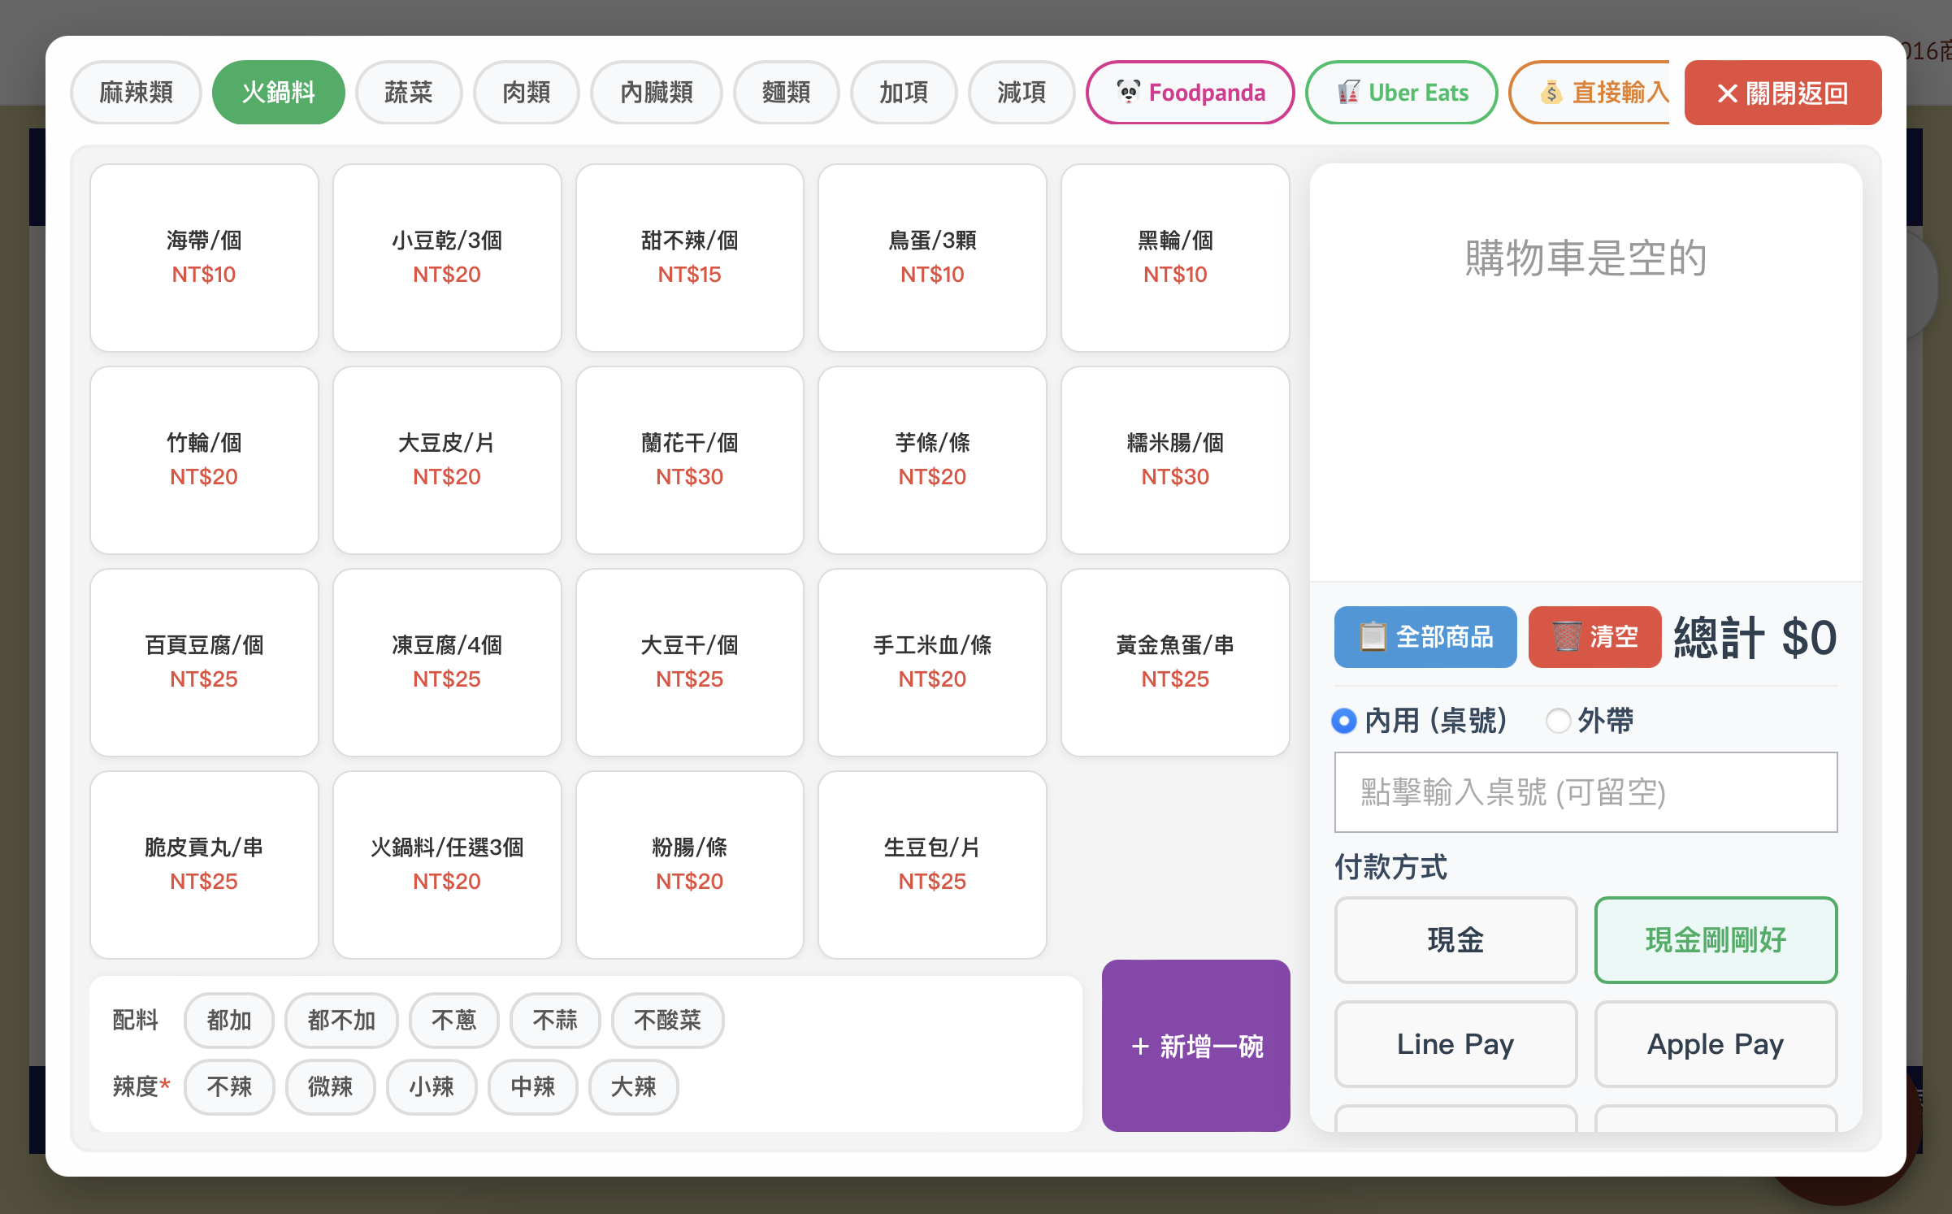This screenshot has height=1214, width=1952.
Task: Switch to the 火鍋料 category tab
Action: coord(278,93)
